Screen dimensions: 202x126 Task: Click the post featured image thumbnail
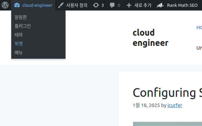pos(167,124)
